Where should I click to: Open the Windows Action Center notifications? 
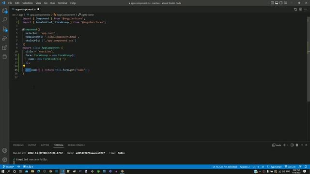pos(305,172)
